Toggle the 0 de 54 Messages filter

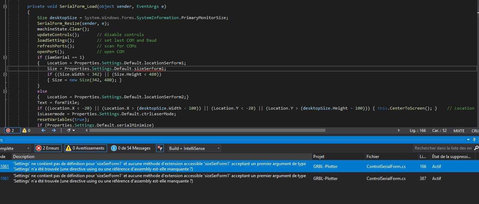pos(131,148)
